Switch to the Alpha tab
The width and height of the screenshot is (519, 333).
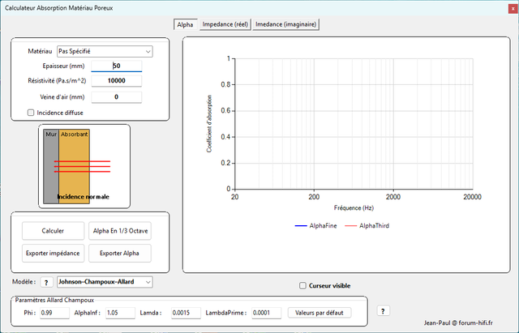[x=185, y=24]
